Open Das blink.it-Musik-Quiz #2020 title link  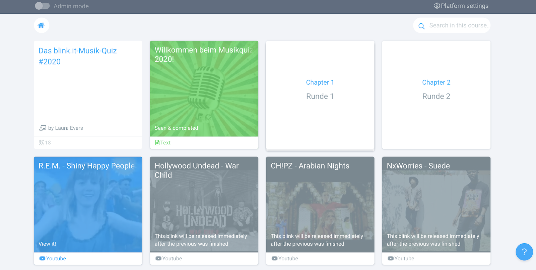[78, 56]
